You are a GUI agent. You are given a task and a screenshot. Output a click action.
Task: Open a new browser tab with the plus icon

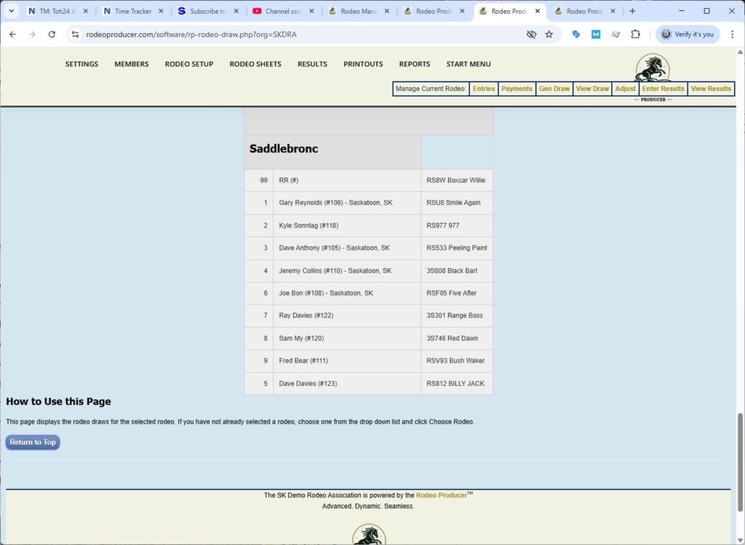[x=632, y=11]
